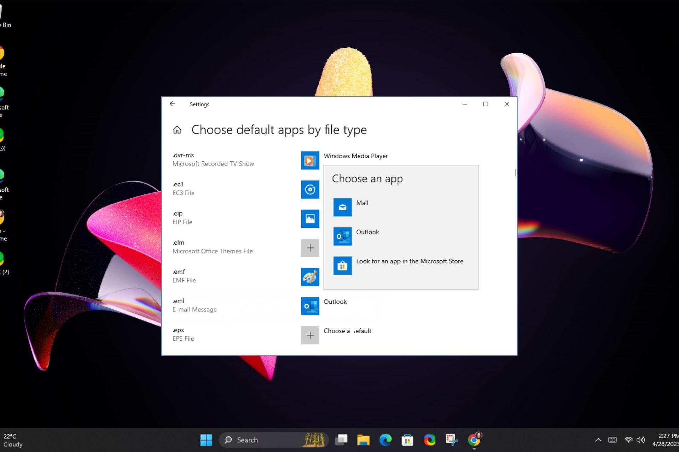Click the Settings window scrollbar thumb
Screen dimensions: 679x452
(x=516, y=173)
